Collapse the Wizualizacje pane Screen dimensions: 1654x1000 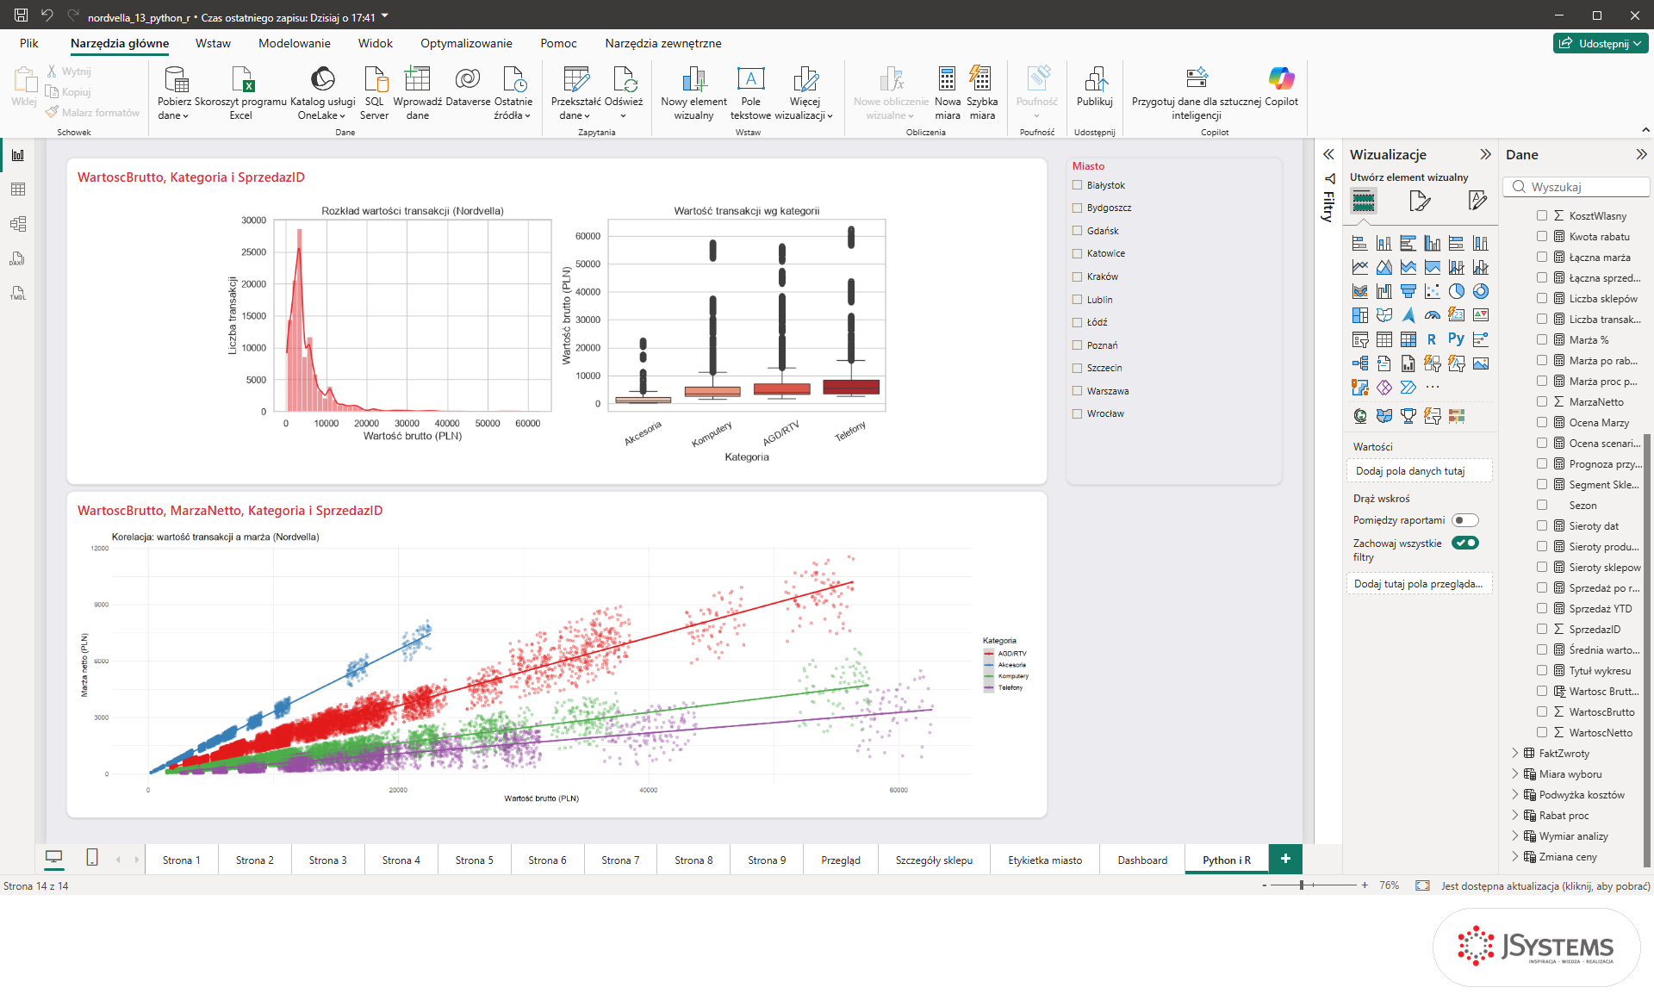(1485, 154)
